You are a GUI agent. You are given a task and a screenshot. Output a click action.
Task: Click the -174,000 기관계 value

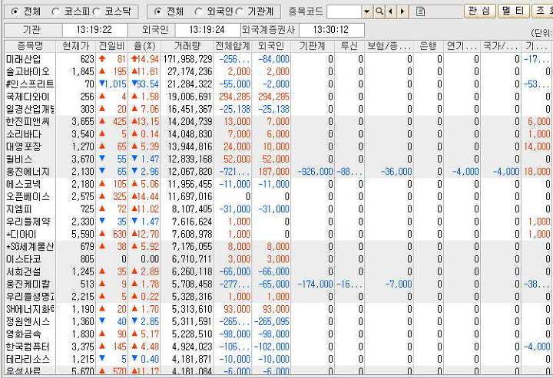pos(316,284)
